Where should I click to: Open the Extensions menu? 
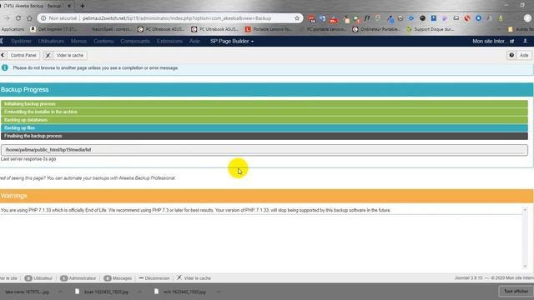click(x=169, y=41)
